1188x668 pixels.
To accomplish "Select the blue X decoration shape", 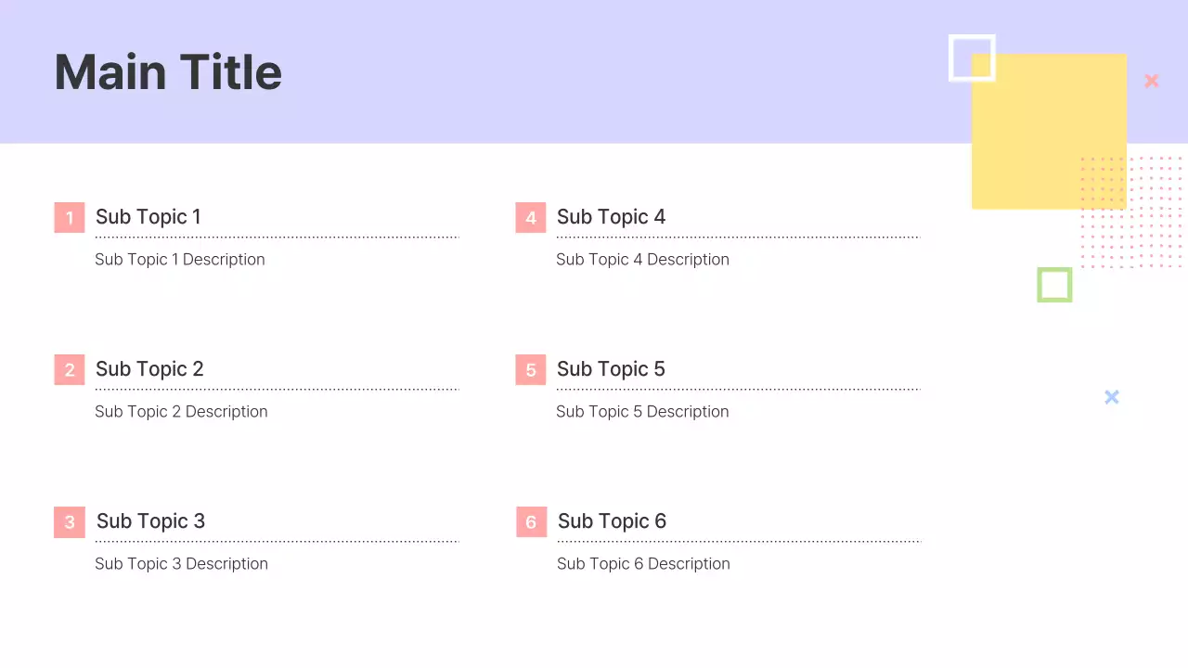I will coord(1112,397).
